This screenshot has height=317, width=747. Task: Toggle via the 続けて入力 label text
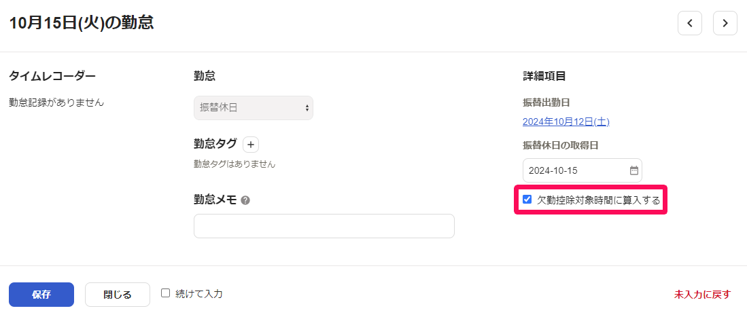(199, 294)
